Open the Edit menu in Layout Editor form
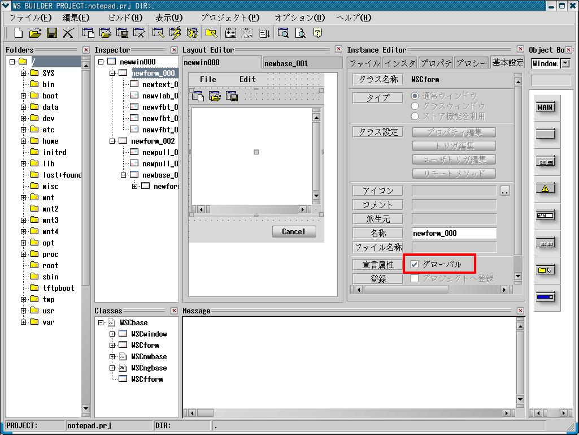 pyautogui.click(x=247, y=79)
